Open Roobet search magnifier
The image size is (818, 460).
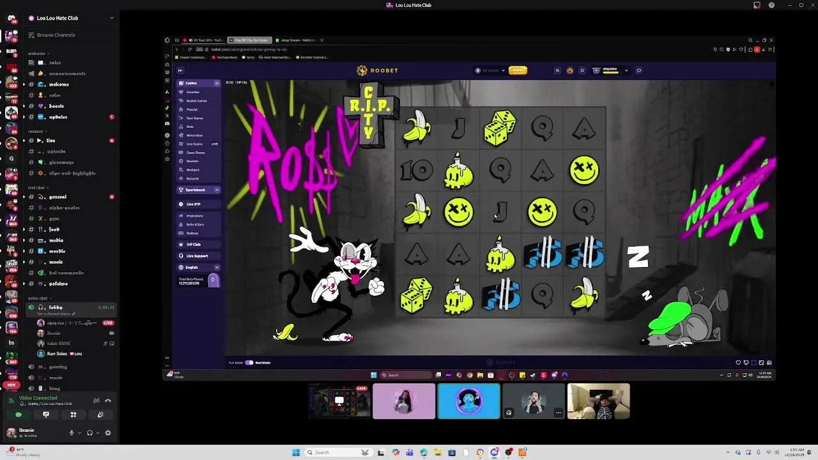[x=557, y=70]
